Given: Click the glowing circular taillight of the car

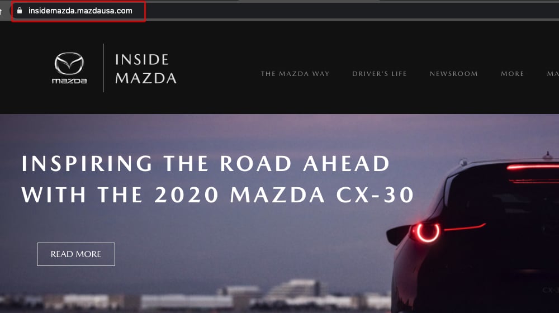Looking at the screenshot, I should (428, 232).
